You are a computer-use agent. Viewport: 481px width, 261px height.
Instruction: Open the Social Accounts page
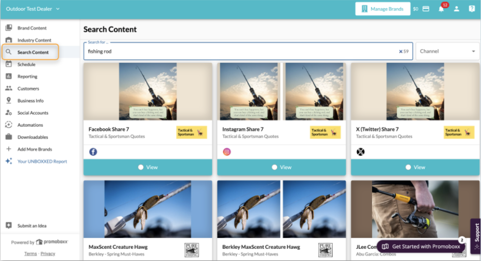[x=33, y=113]
